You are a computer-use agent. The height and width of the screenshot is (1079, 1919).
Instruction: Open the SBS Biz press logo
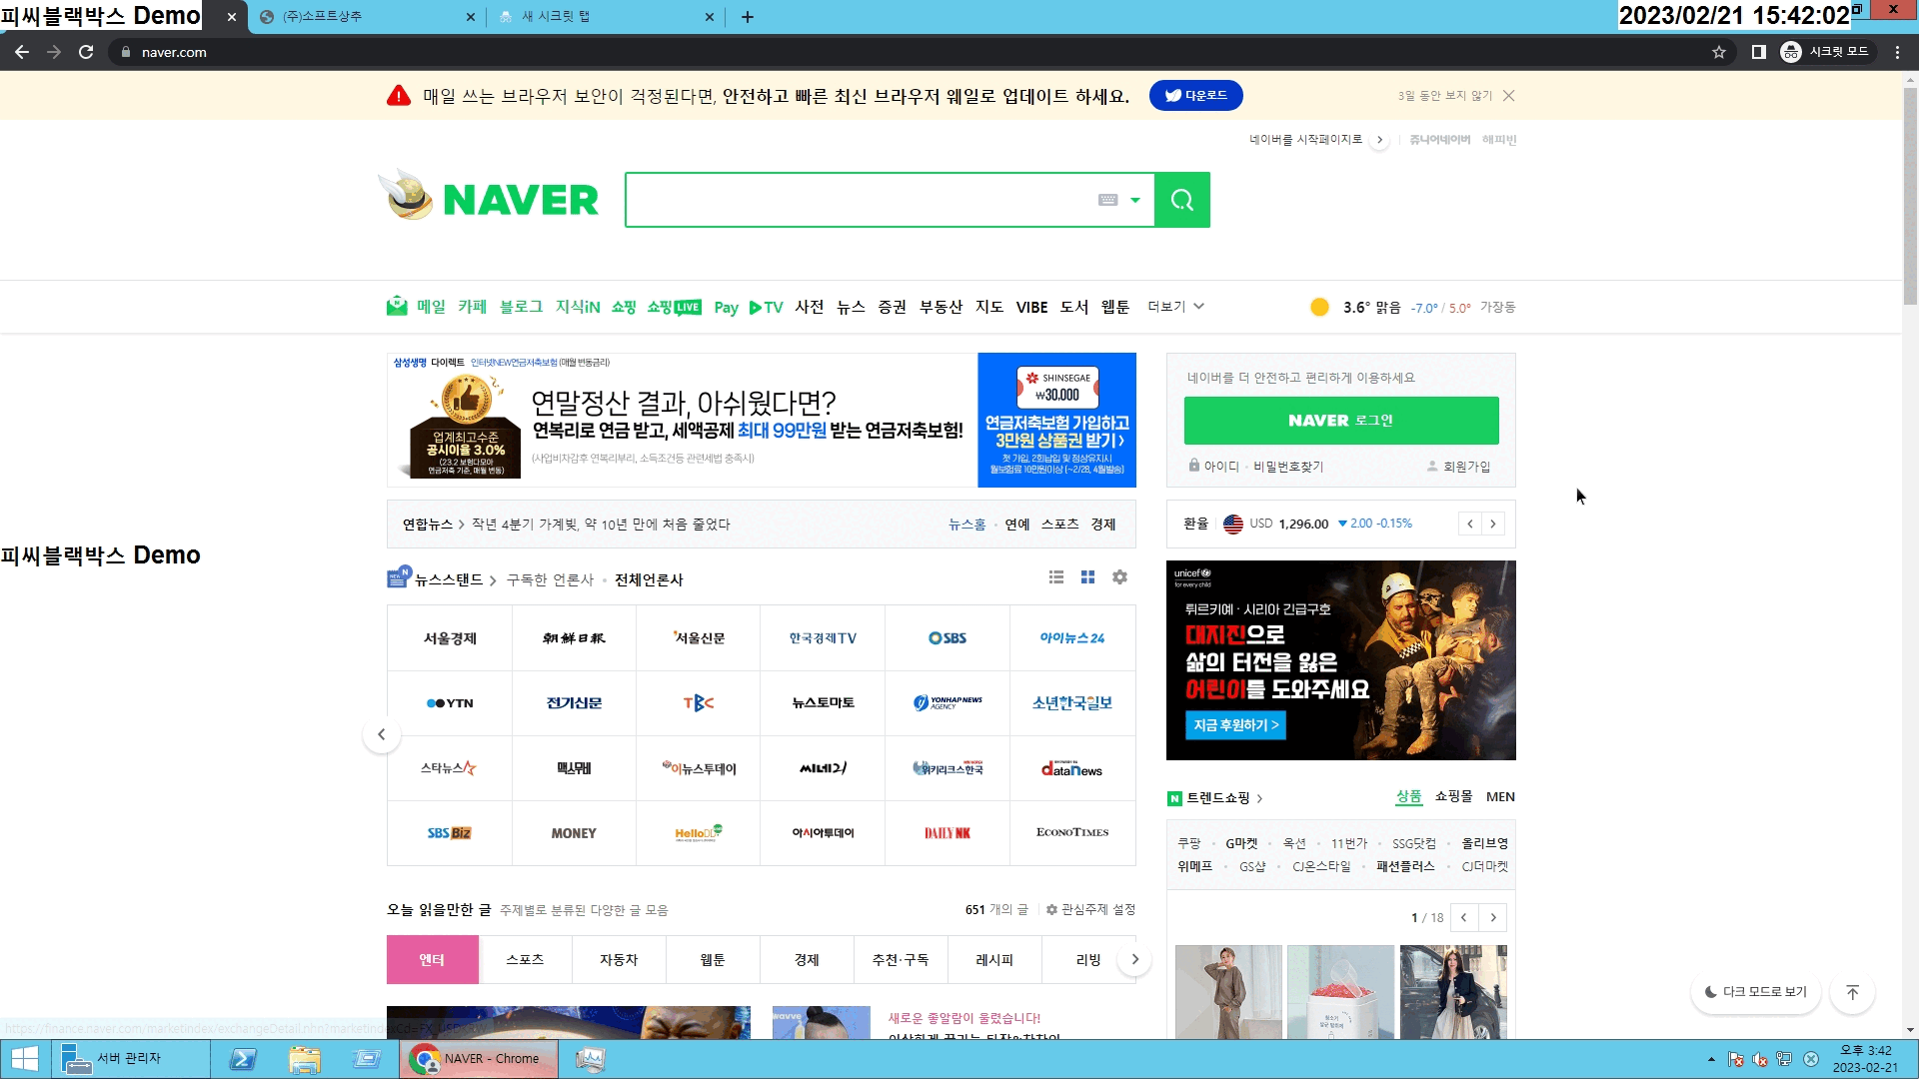[450, 833]
